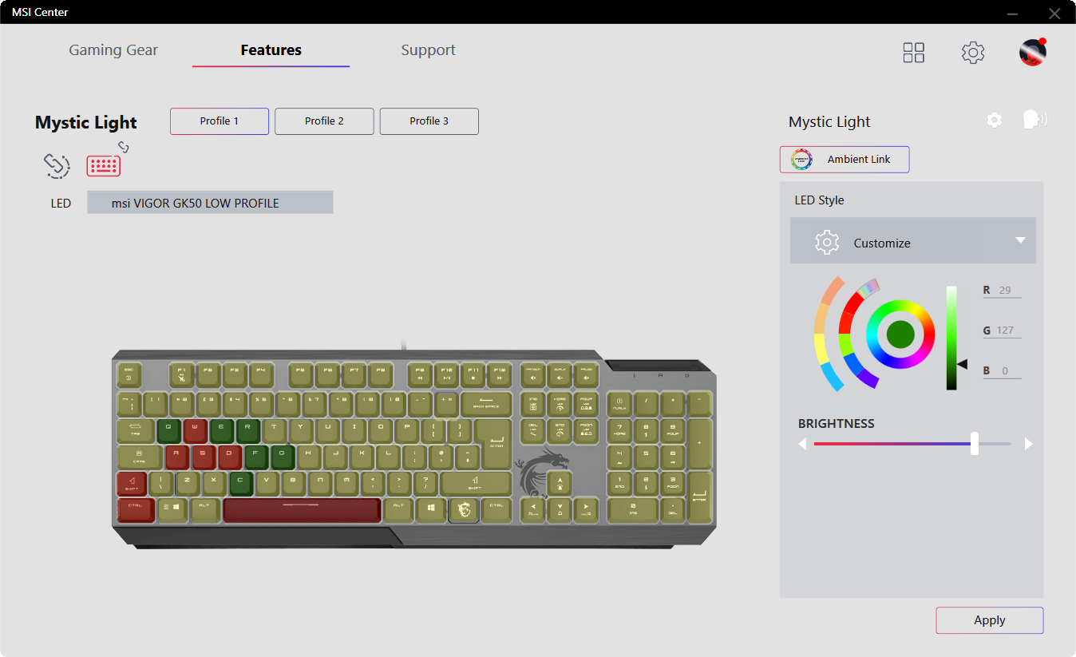Select the Windows key right of spacebar
The image size is (1076, 657).
click(430, 509)
